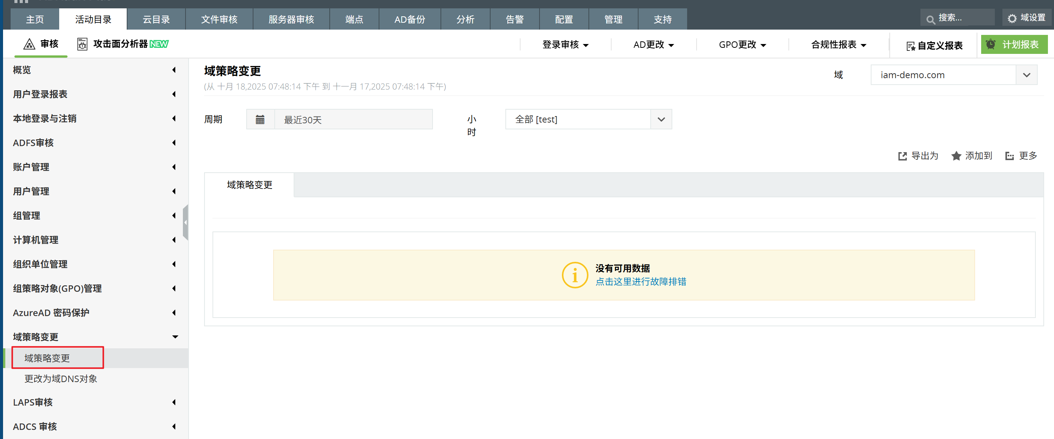1054x439 pixels.
Task: Switch to the 云目录 tab
Action: pos(156,19)
